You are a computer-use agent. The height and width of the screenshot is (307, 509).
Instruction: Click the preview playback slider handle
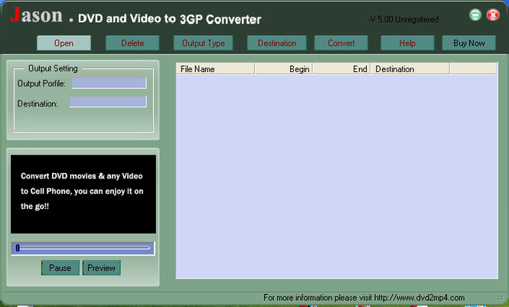pos(18,248)
